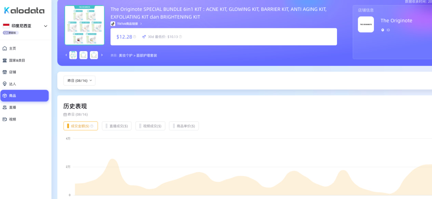Open the TikTok商品链接 link

[127, 24]
